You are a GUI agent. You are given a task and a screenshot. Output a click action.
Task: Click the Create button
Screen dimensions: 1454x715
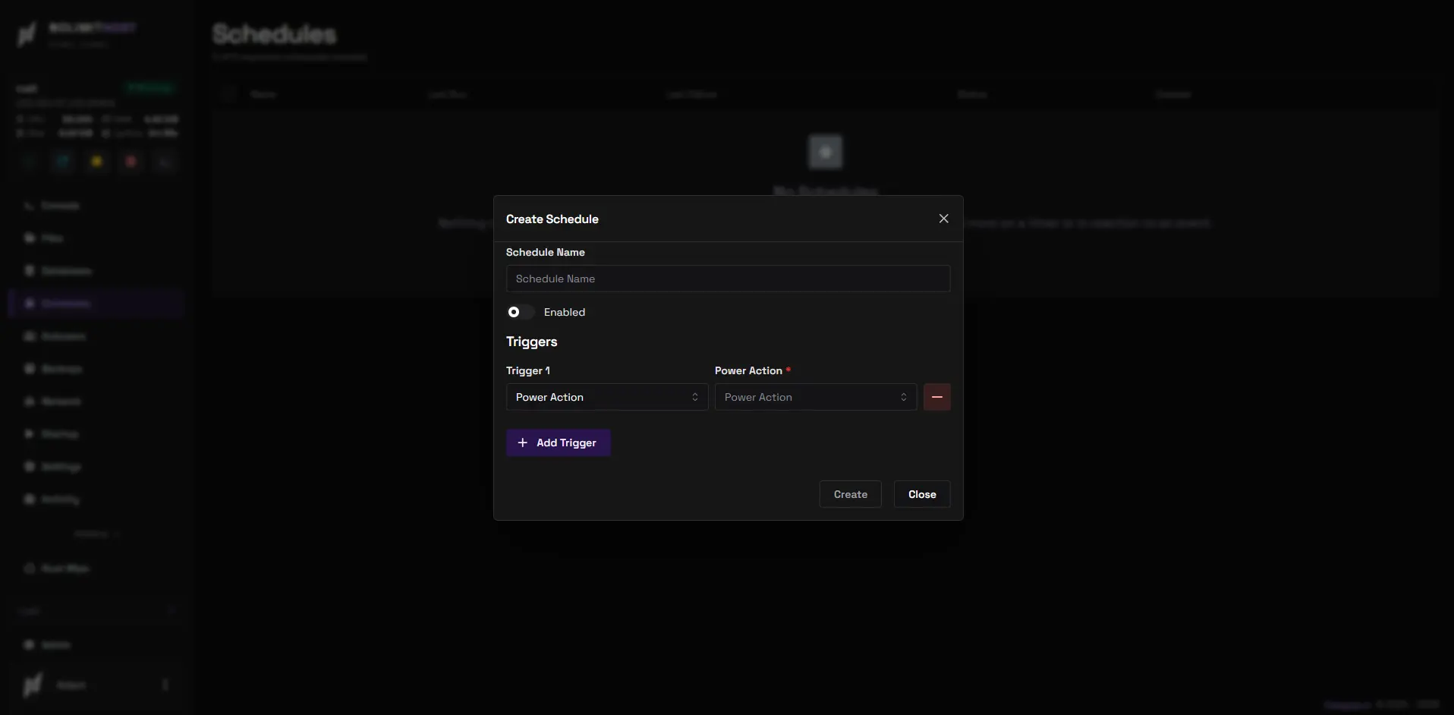coord(850,494)
